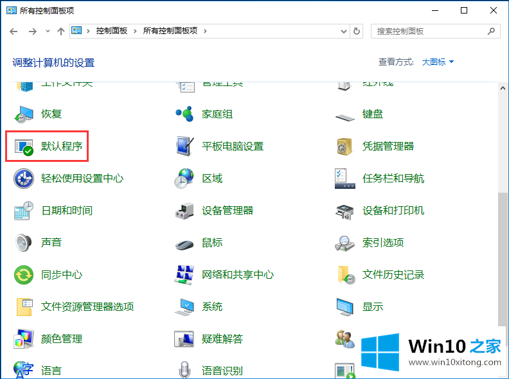Expand the chevron after 控制面板 breadcrumb
The height and width of the screenshot is (379, 509).
(135, 31)
